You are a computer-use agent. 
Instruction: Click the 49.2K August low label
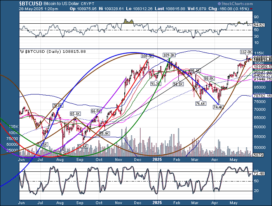coord(63,154)
